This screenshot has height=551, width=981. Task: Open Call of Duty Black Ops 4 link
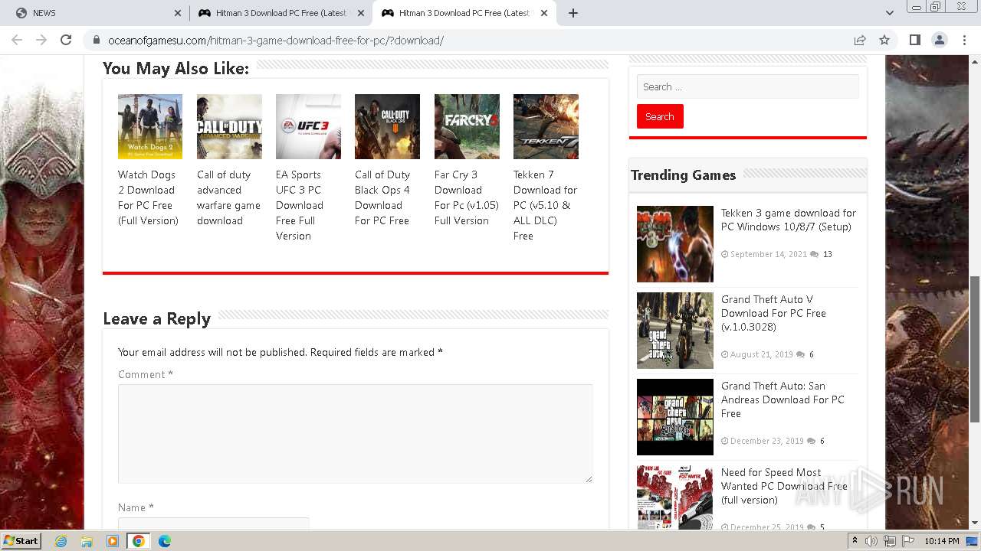click(382, 197)
